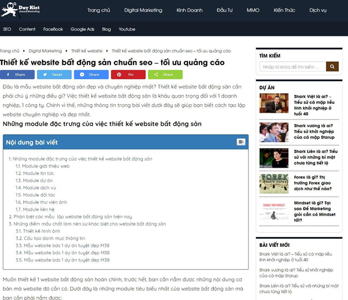Image resolution: width=348 pixels, height=300 pixels.
Task: Click the Thiết kế website breadcrumb link
Action: click(x=87, y=51)
